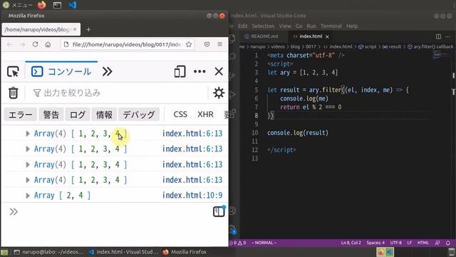
Task: Open VS Code View menu
Action: (x=285, y=26)
